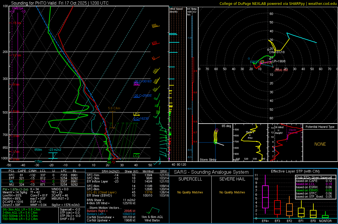Click the '15 km' height marker
338x224 pixels.
coord(17,23)
